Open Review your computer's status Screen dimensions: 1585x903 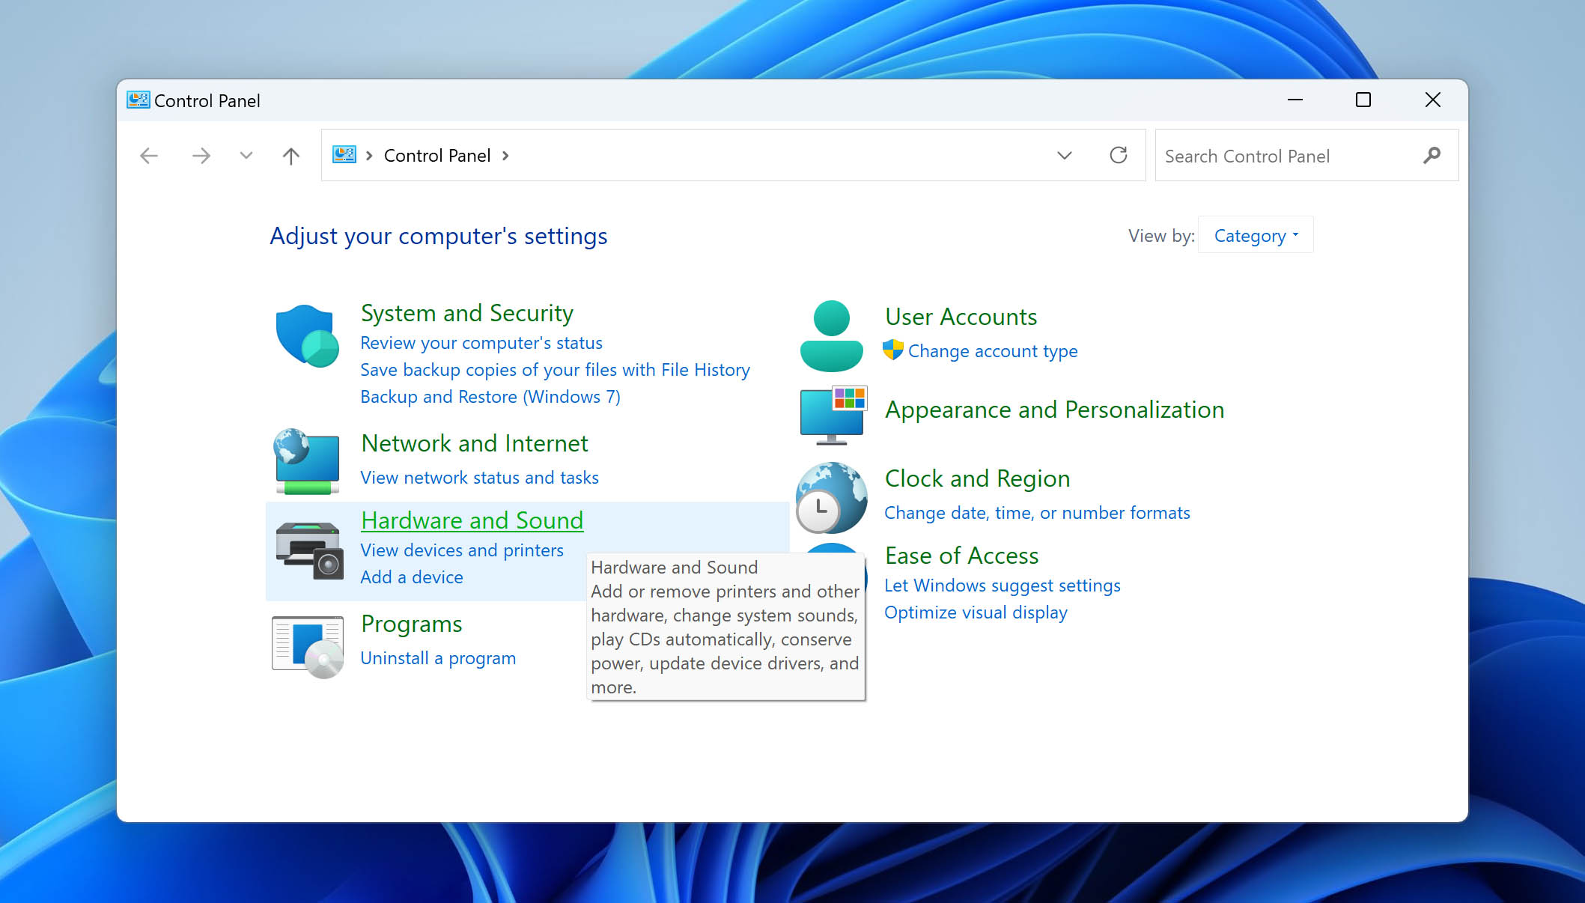pyautogui.click(x=481, y=343)
